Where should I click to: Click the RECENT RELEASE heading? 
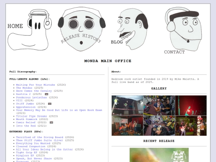pos(159,141)
